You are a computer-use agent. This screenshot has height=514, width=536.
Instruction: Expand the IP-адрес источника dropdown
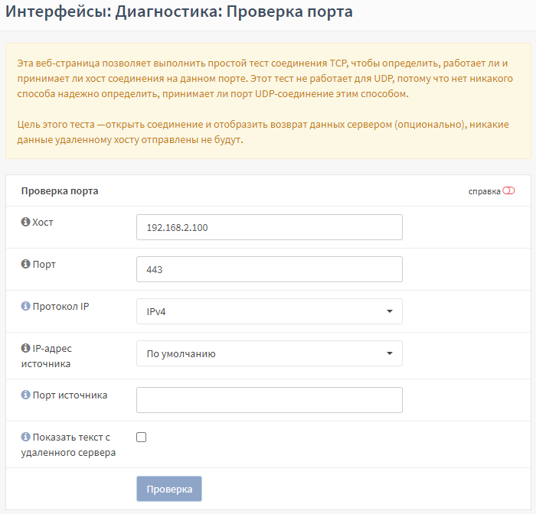(269, 353)
